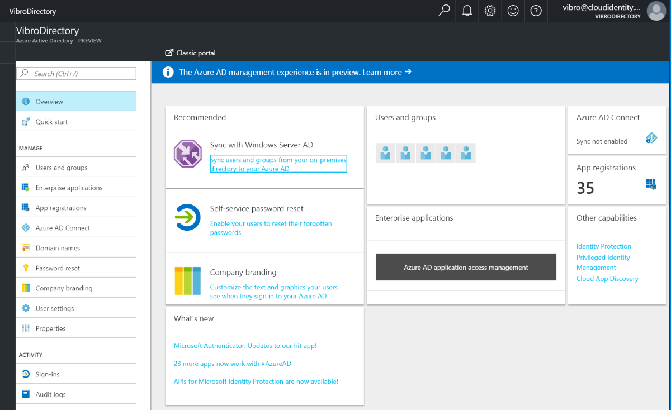Open Quick start menu item

point(76,122)
